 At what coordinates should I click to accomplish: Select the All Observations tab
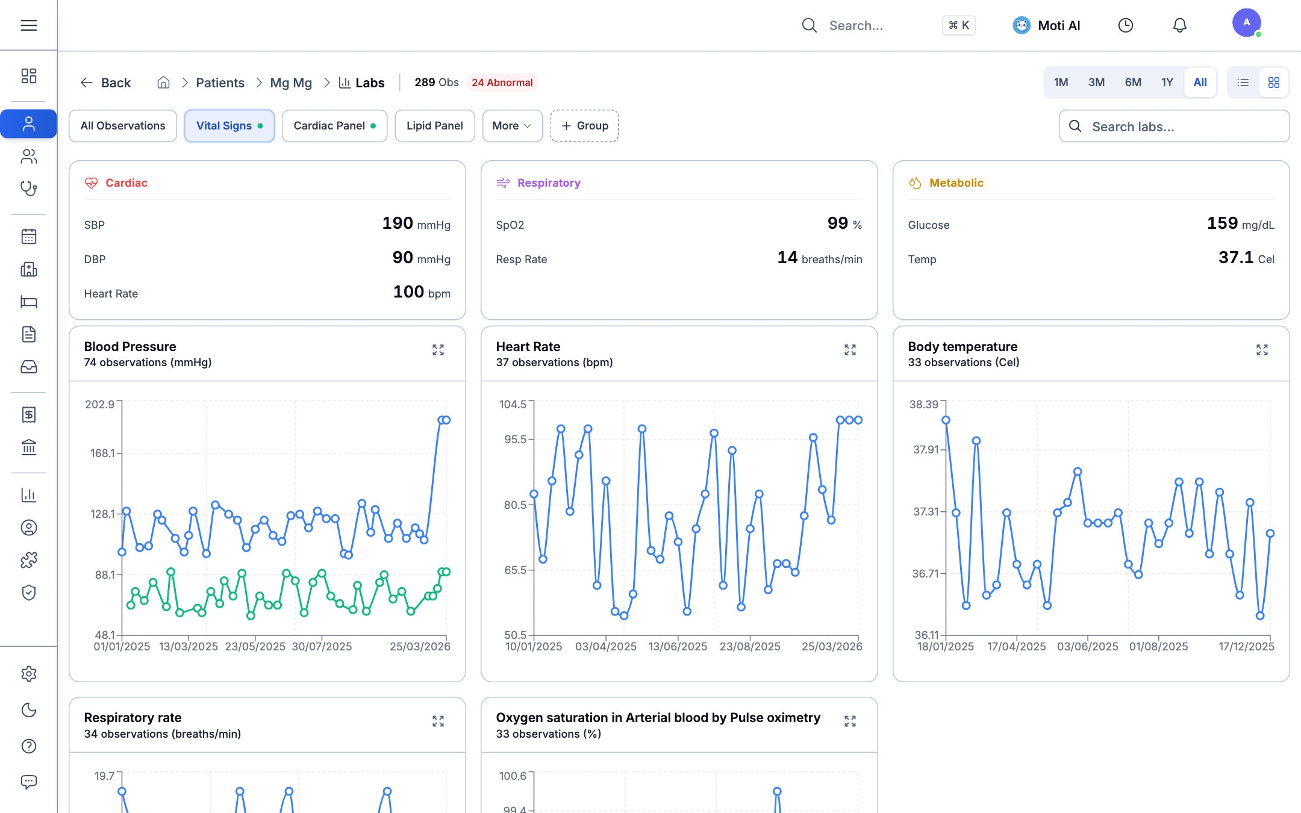point(123,126)
